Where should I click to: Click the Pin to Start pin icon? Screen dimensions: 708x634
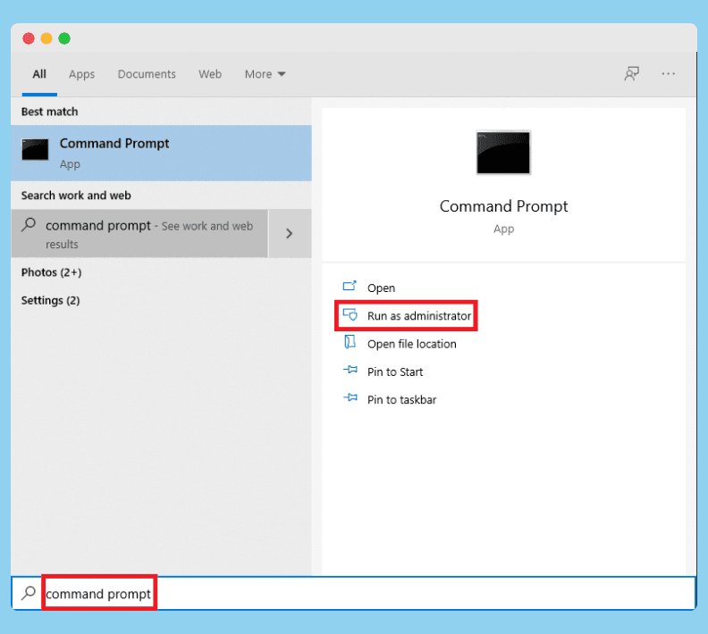click(x=350, y=371)
